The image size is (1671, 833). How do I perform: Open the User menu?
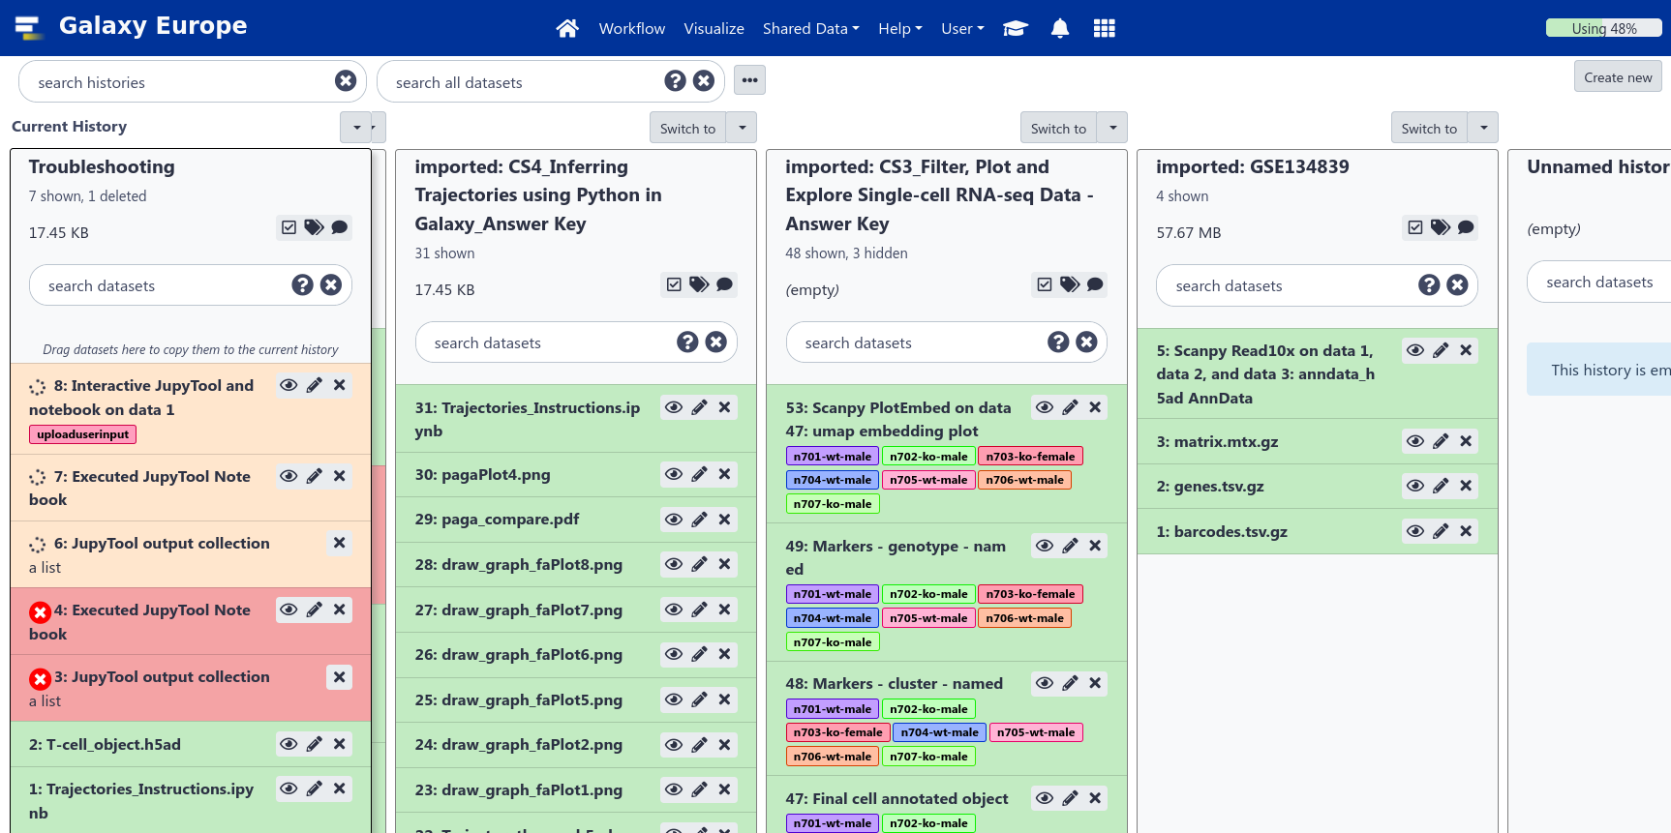962,28
